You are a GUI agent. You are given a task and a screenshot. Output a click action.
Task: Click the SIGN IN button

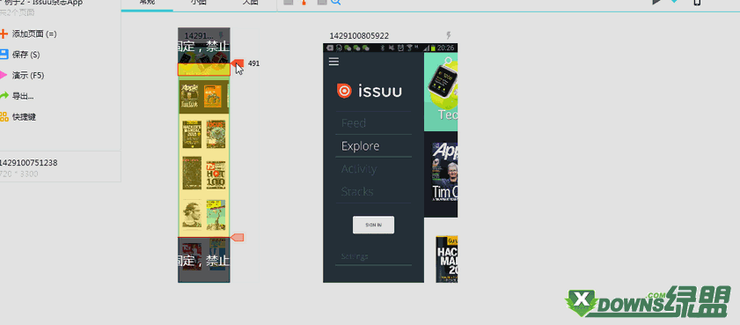coord(373,225)
